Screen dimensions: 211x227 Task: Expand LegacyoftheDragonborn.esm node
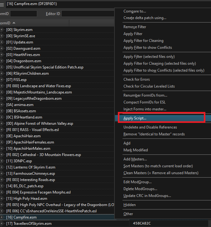coord(1,98)
